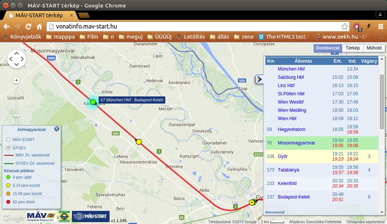Switch map to Domborzat view

coord(328,48)
